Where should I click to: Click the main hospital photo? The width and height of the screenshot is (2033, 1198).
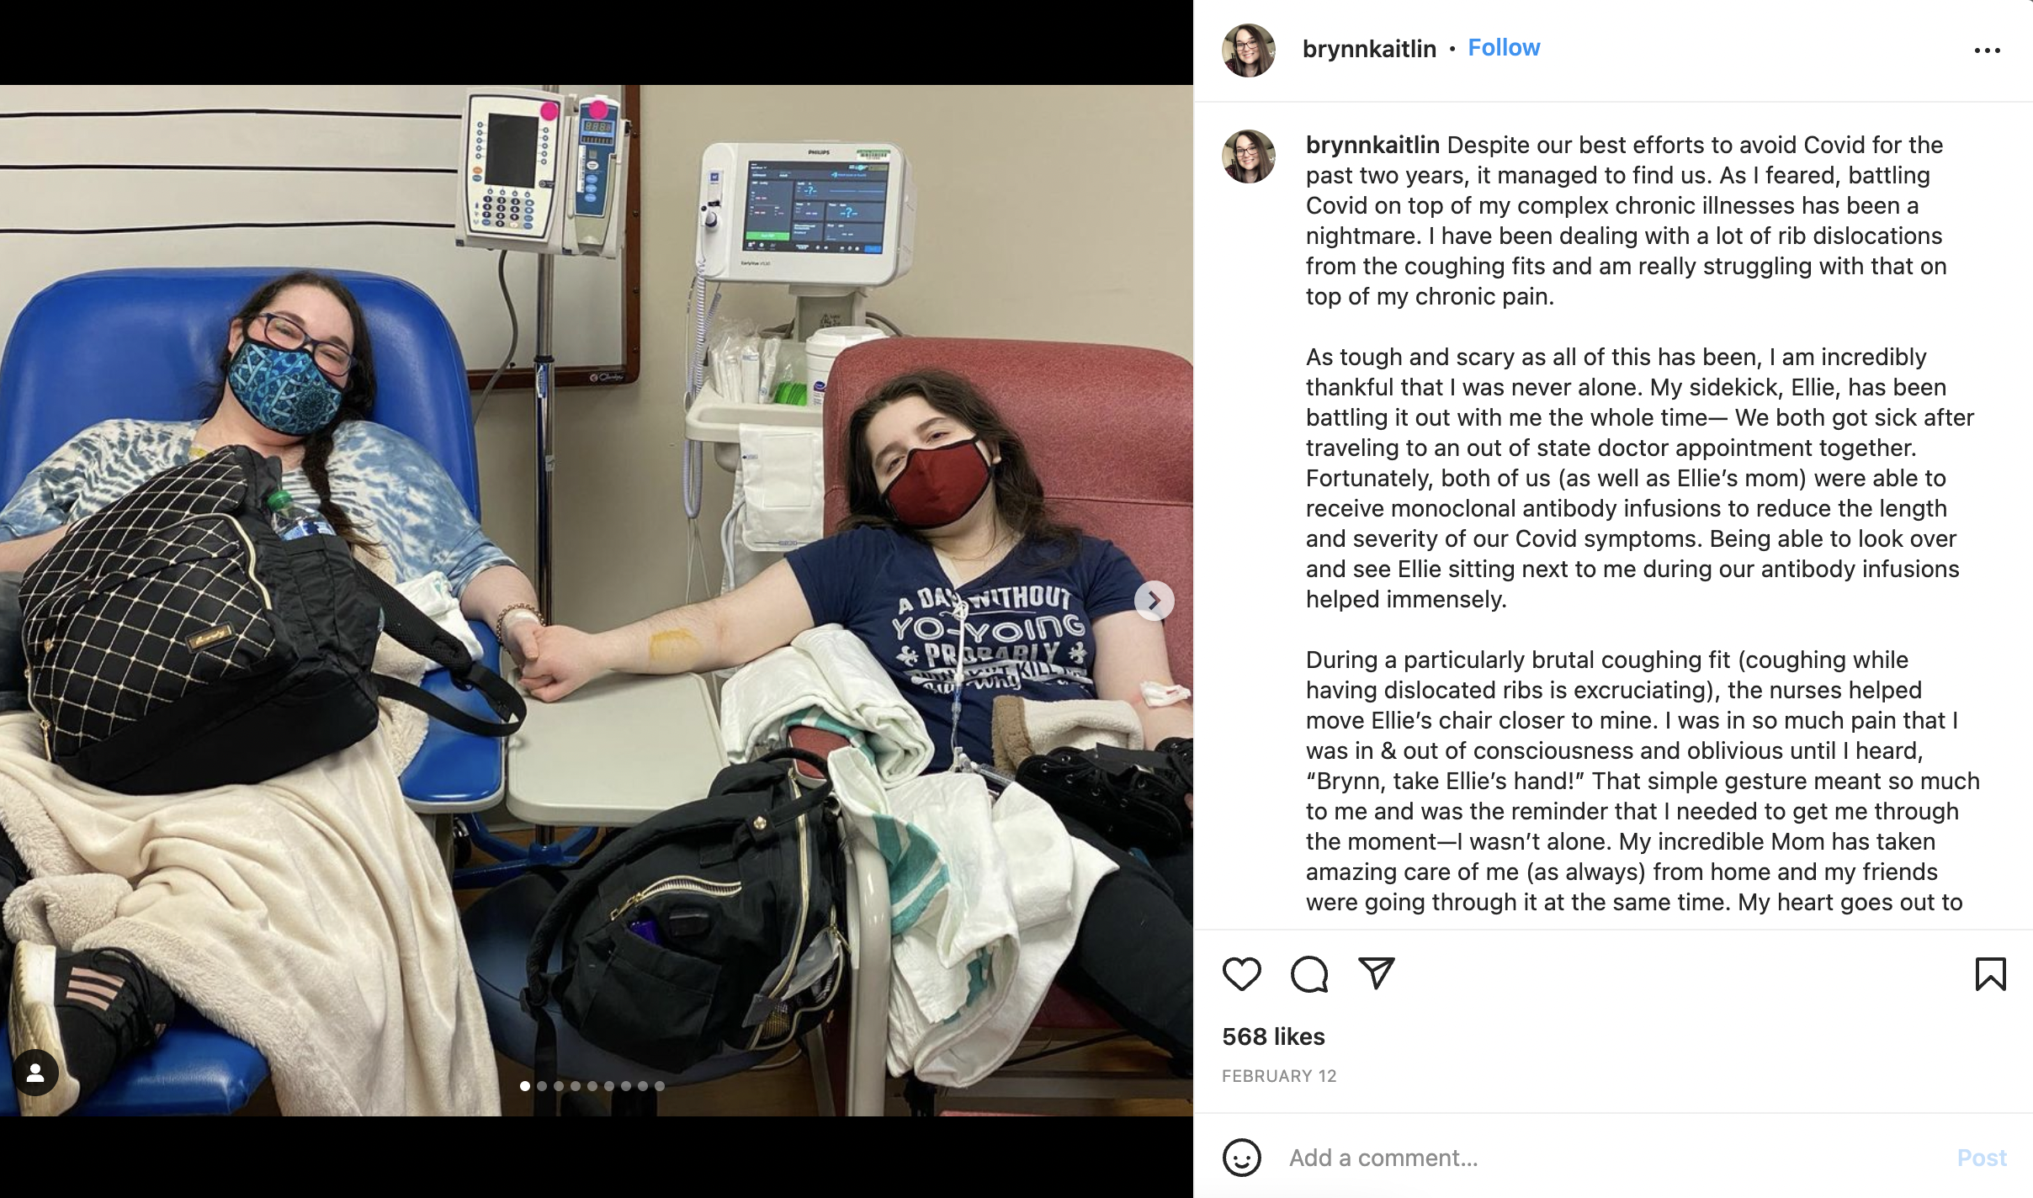596,601
